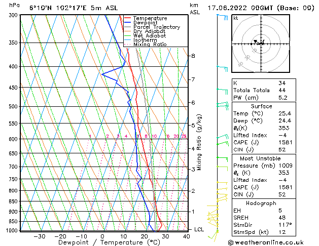Image resolution: width=319 pixels, height=246 pixels.
Task: Click the weatheronline.co.uk copyright text
Action: (x=266, y=242)
